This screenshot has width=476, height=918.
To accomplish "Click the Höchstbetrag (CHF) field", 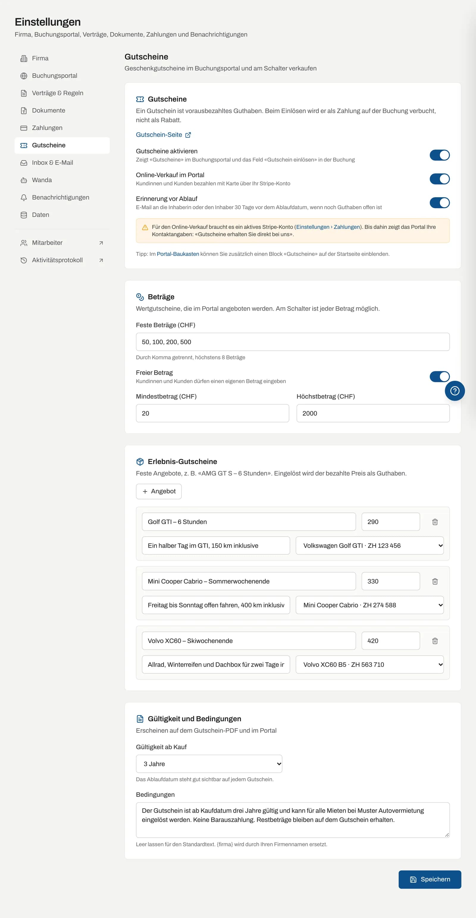I will coord(373,413).
